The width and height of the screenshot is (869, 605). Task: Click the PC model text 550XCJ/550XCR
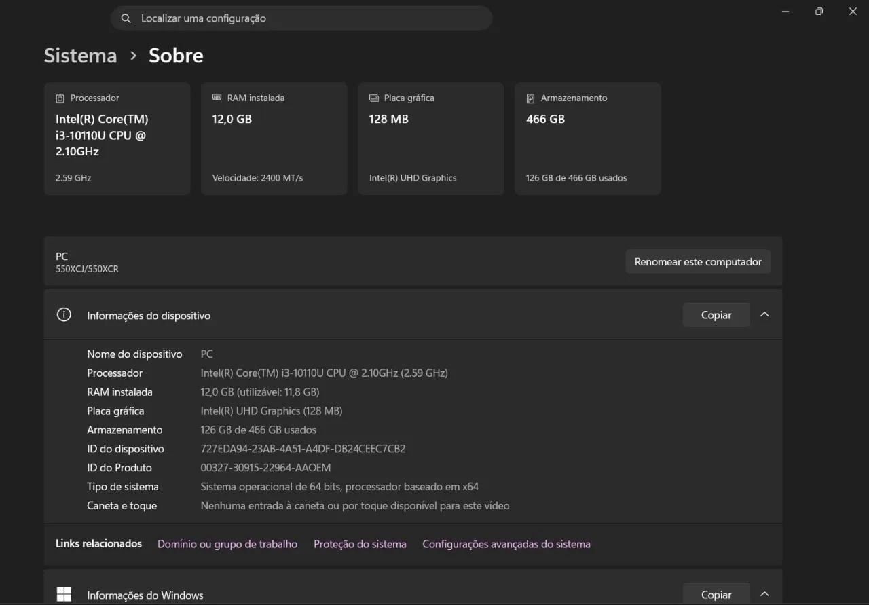[87, 269]
